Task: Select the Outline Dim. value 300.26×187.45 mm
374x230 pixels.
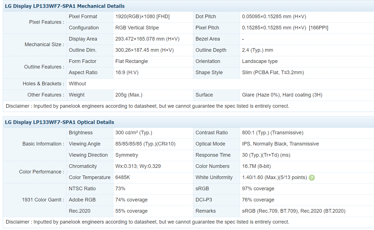Action: pos(144,50)
